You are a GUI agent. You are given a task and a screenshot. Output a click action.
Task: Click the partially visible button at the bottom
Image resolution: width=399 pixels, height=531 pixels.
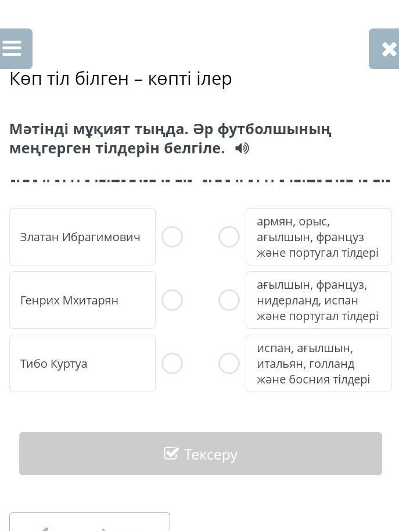pos(89,523)
